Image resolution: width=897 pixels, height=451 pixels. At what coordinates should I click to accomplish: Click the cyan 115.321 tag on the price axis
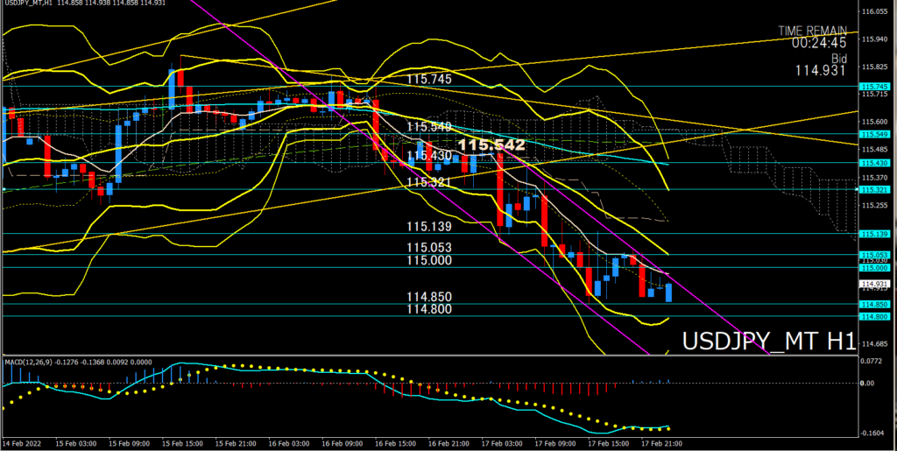(x=873, y=189)
